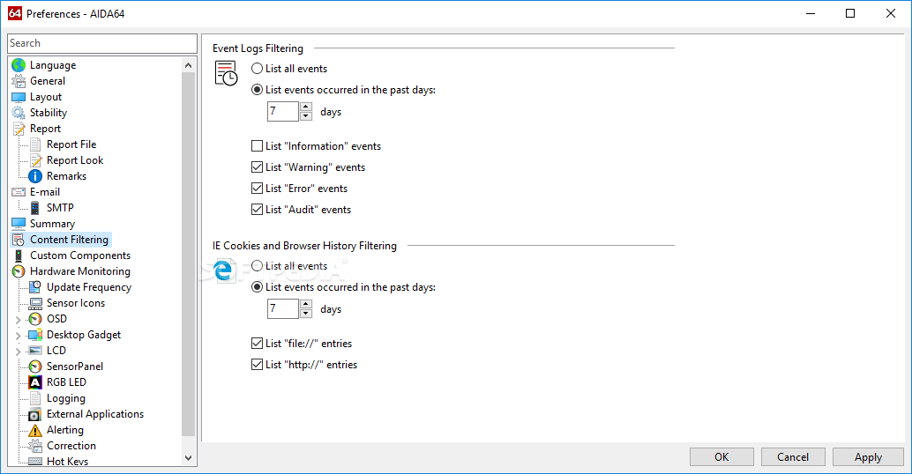Screen dimensions: 912x474
Task: Click the Summary monitor icon
Action: (x=19, y=224)
